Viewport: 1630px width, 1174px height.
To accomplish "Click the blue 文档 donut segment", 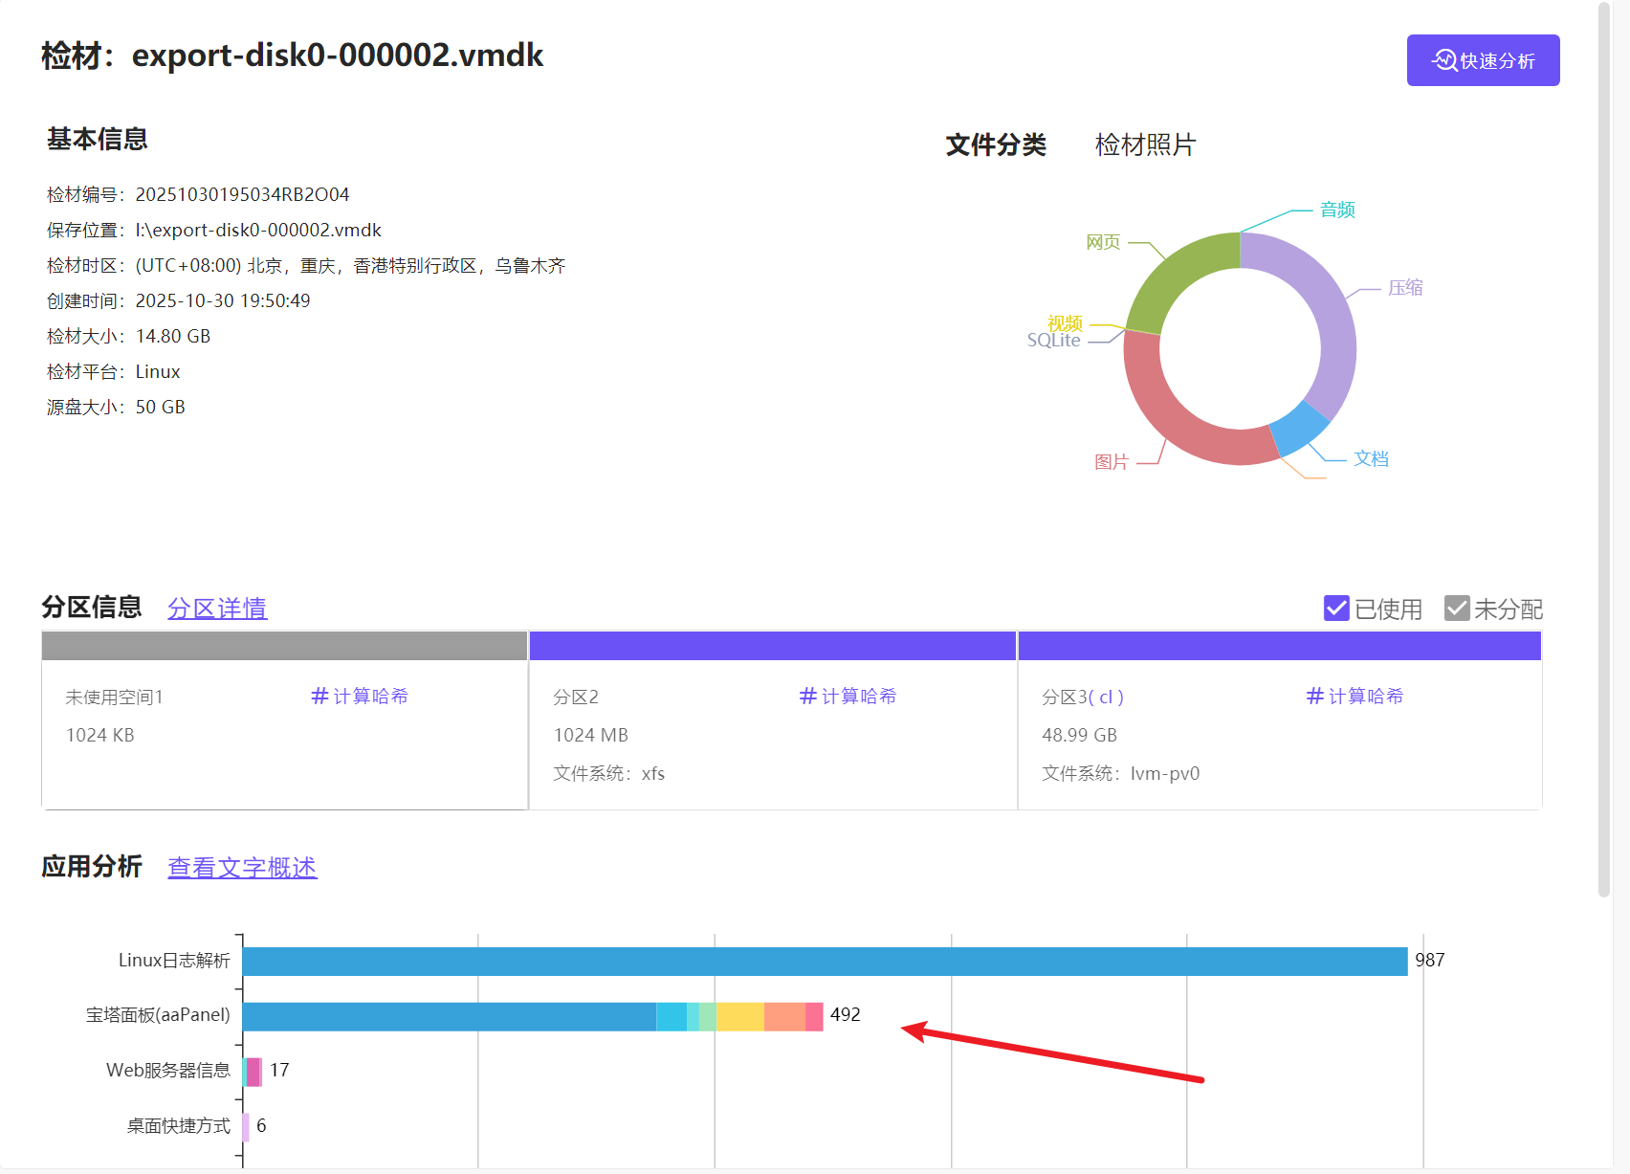I will click(1298, 427).
